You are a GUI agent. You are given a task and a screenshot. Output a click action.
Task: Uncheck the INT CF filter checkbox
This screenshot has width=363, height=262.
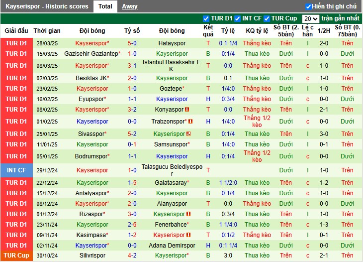237,18
